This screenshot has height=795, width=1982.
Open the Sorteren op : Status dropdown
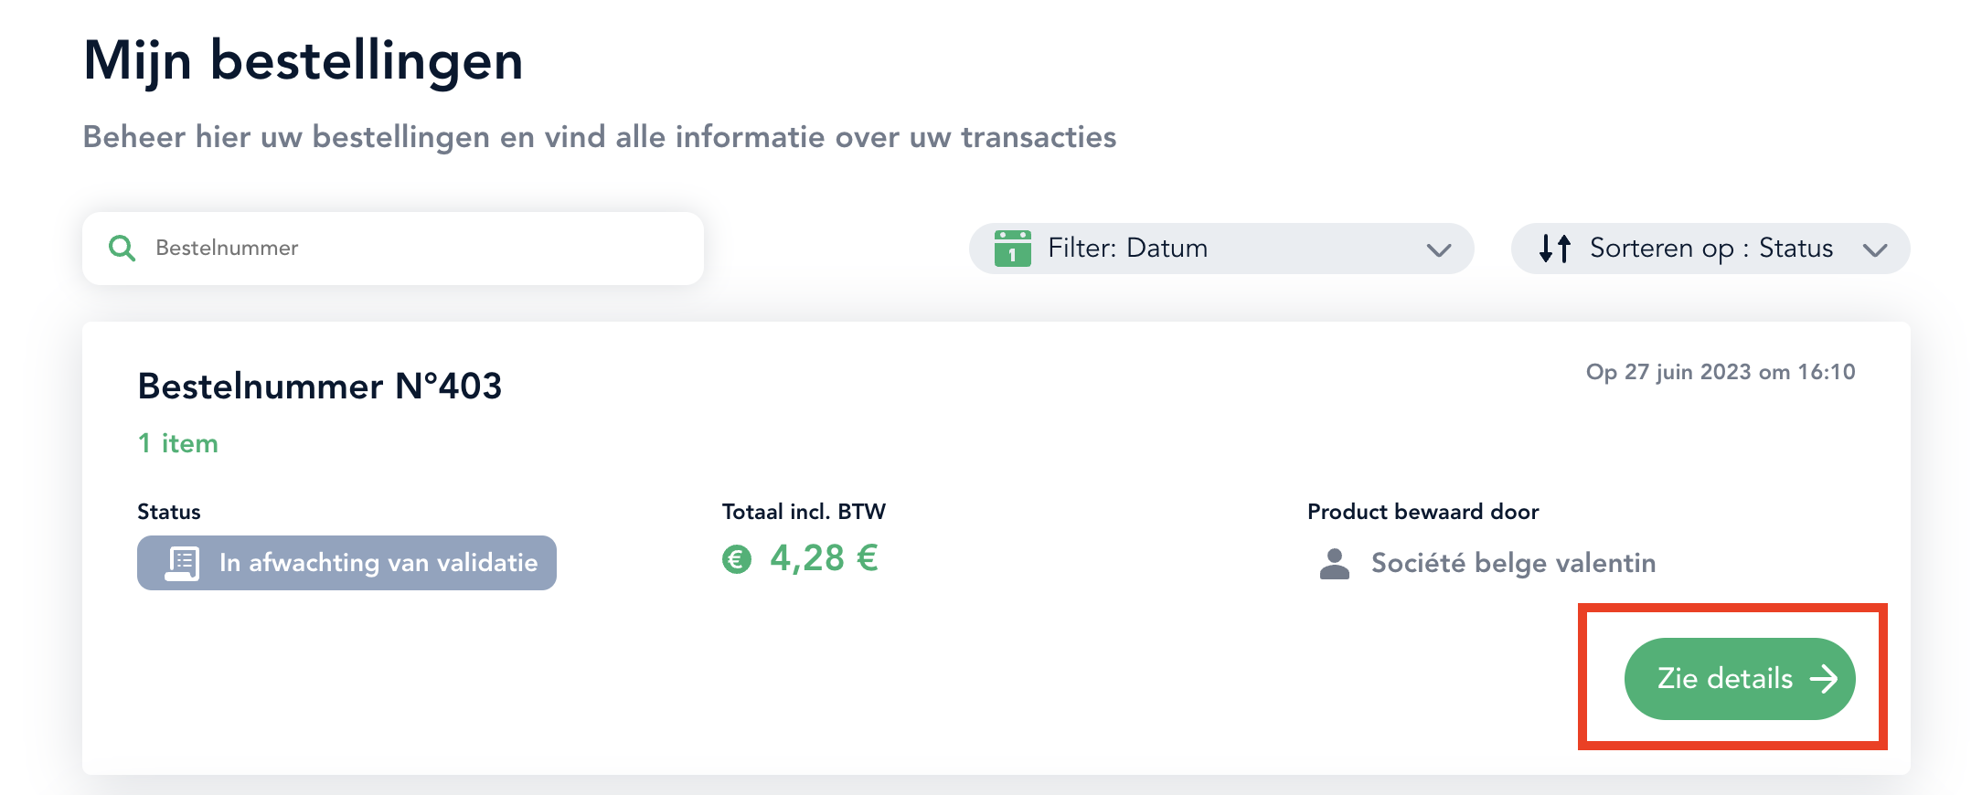point(1710,249)
